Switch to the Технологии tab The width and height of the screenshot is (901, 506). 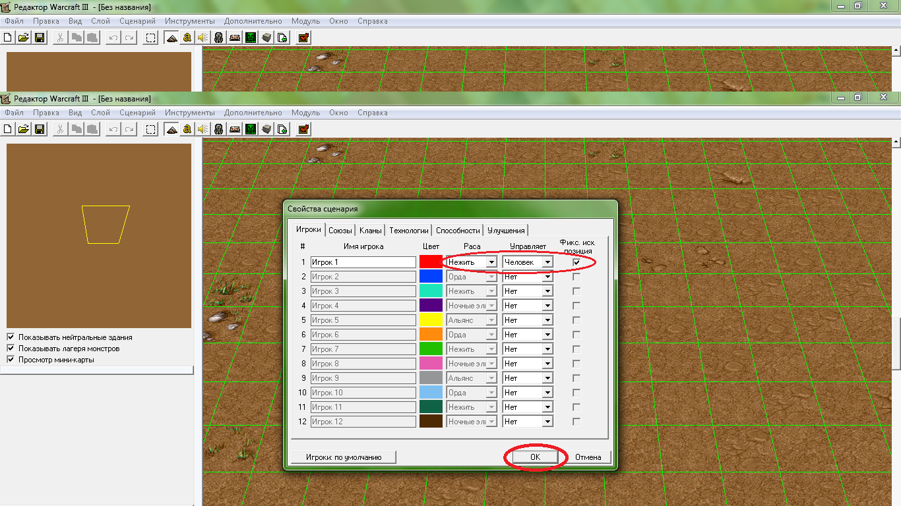[x=409, y=231]
